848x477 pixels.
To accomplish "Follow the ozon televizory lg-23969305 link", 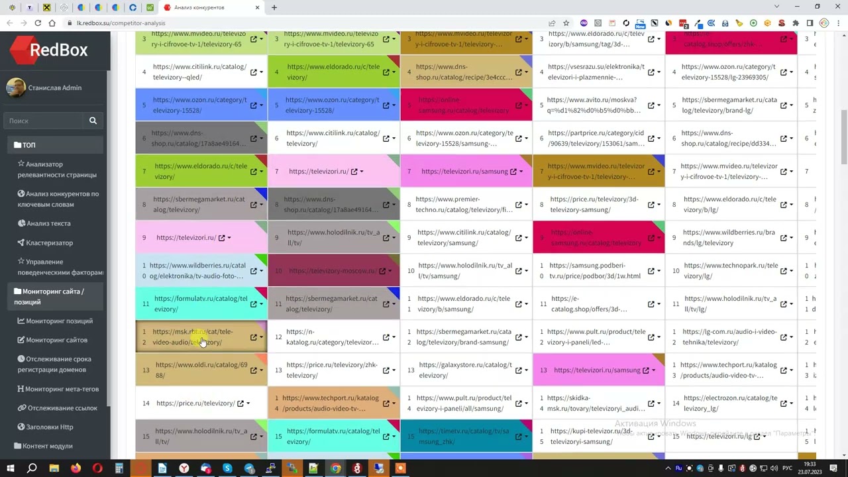I will (x=728, y=72).
